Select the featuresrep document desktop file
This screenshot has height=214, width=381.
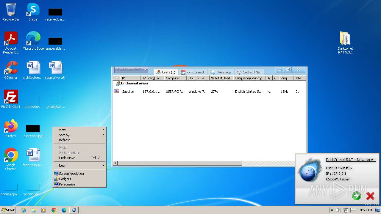click(33, 158)
